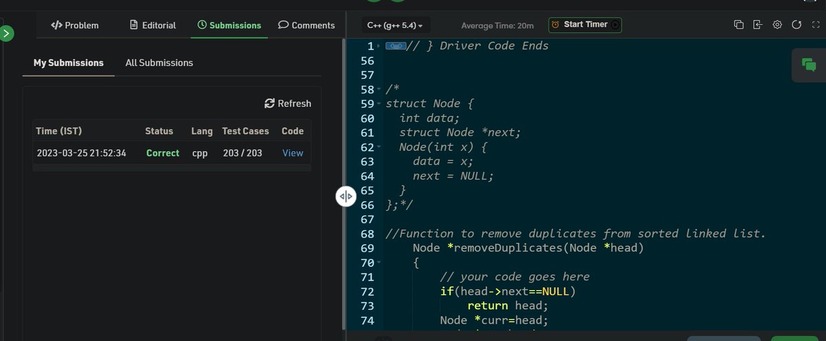Viewport: 826px width, 341px height.
Task: Click the Status column header
Action: (159, 131)
